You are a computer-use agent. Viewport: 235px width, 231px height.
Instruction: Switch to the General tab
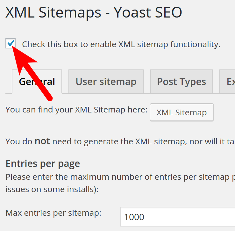coord(37,82)
